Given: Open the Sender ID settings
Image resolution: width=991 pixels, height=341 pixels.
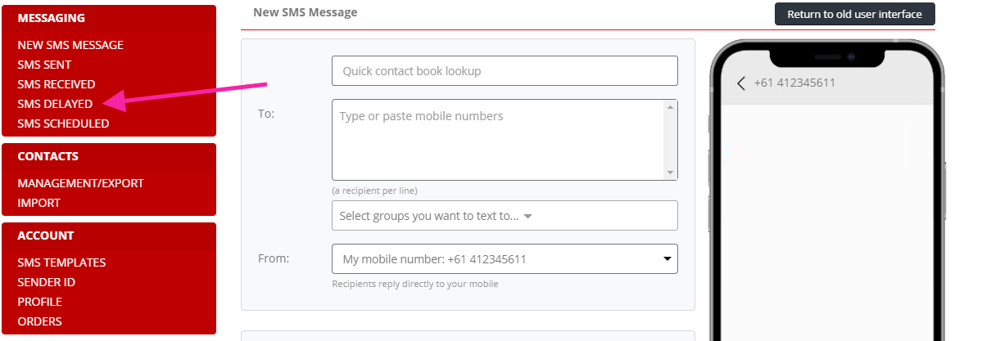Looking at the screenshot, I should pyautogui.click(x=47, y=282).
